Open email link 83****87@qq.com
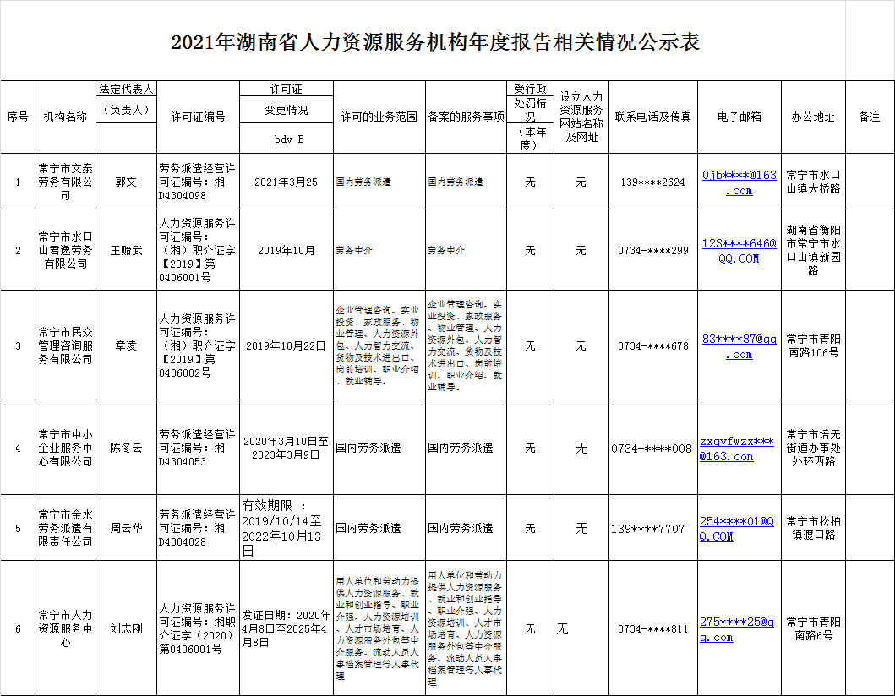This screenshot has height=696, width=895. pyautogui.click(x=739, y=346)
